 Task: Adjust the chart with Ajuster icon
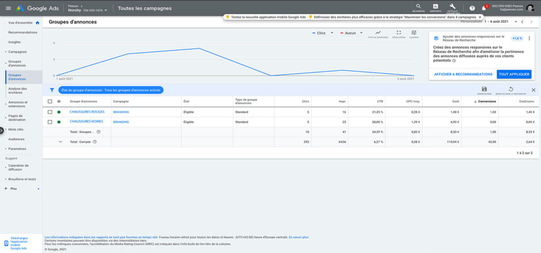click(x=414, y=34)
